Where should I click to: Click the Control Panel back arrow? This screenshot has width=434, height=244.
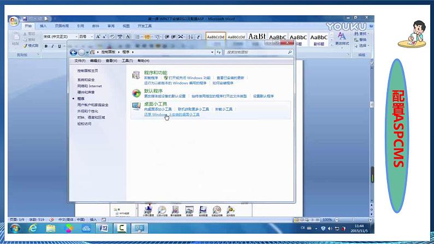(x=74, y=52)
